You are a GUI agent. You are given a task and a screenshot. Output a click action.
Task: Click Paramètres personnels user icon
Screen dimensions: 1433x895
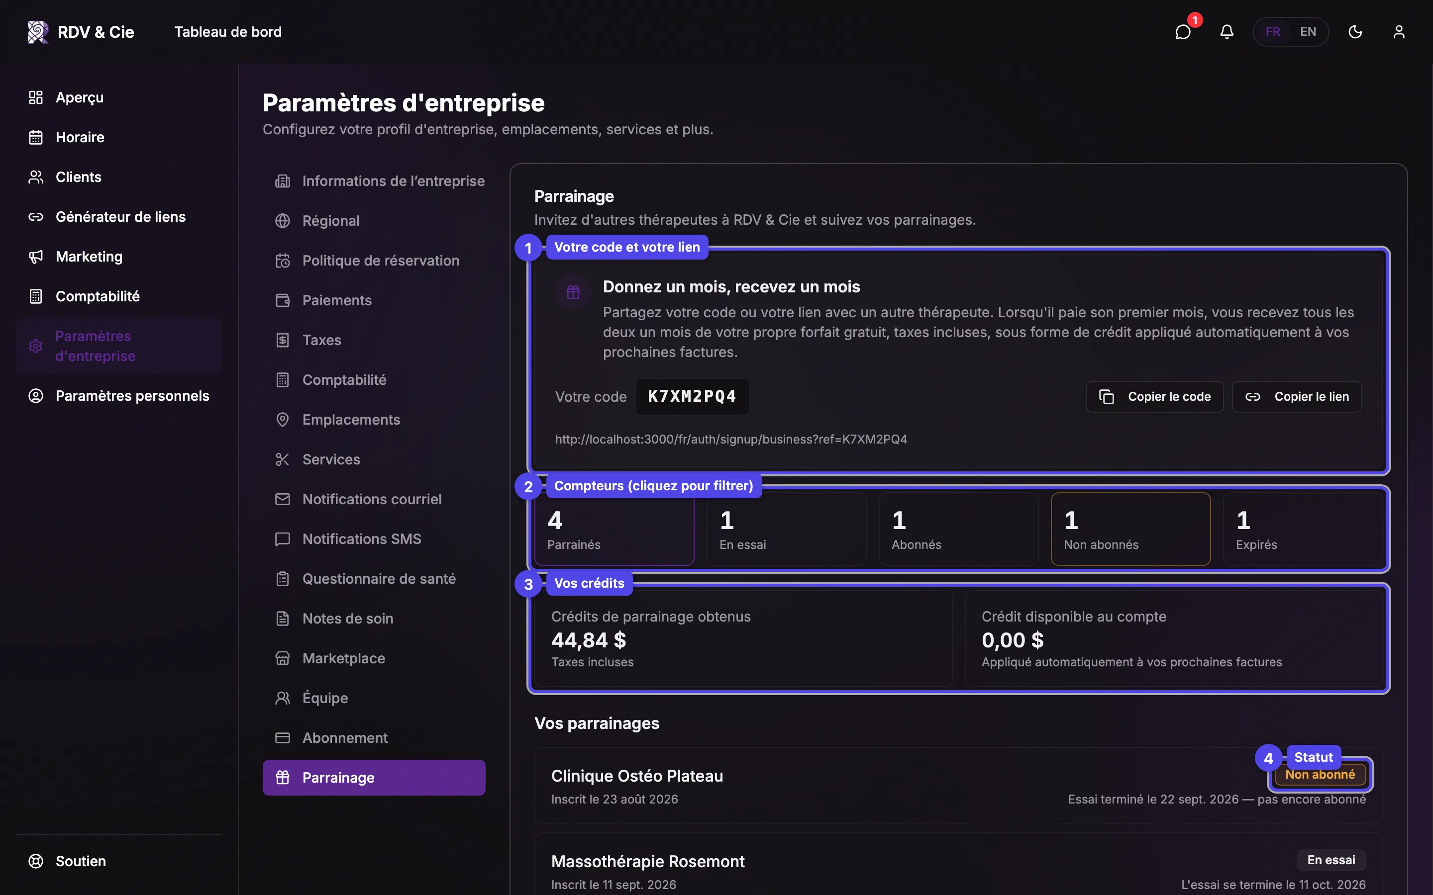click(35, 396)
